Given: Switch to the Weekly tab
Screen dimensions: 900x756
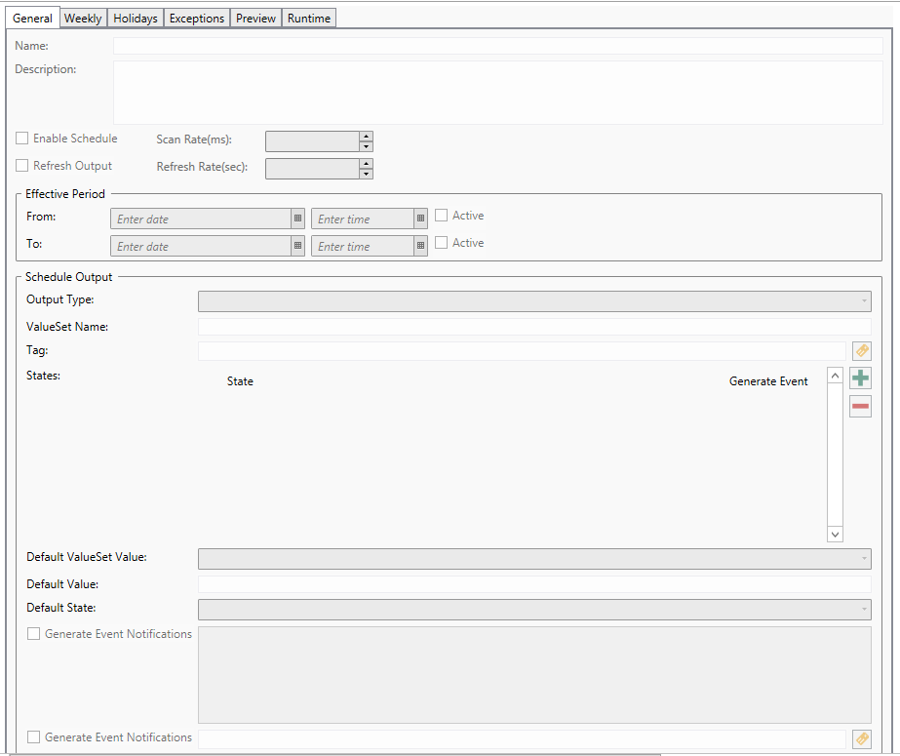Looking at the screenshot, I should (x=83, y=18).
